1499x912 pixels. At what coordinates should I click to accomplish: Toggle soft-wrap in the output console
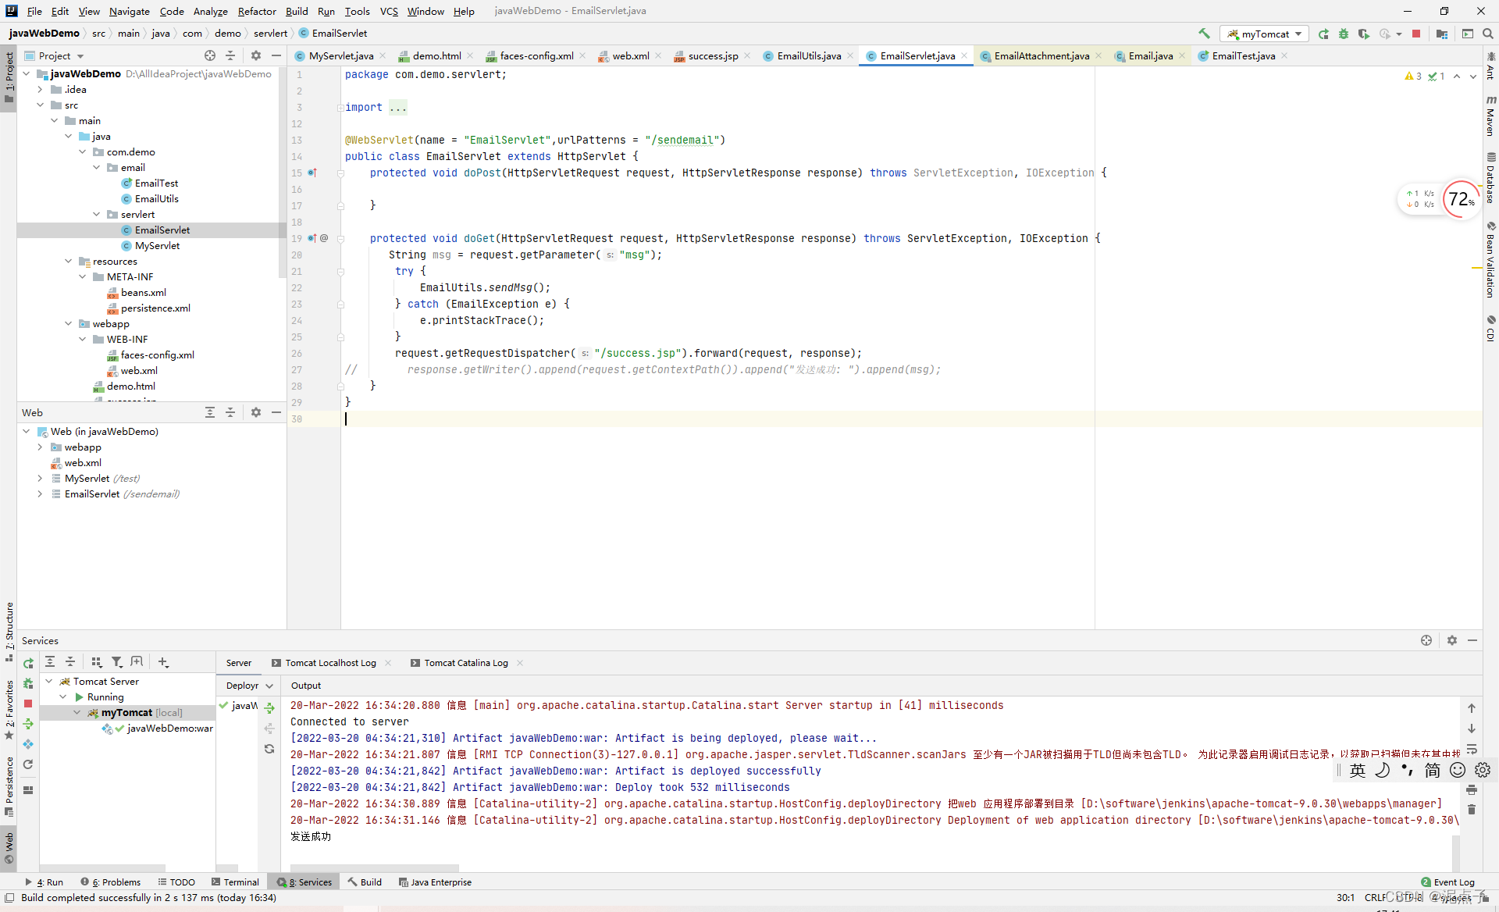[x=1472, y=749]
